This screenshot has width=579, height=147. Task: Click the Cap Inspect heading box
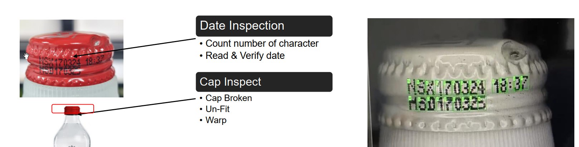tap(264, 82)
